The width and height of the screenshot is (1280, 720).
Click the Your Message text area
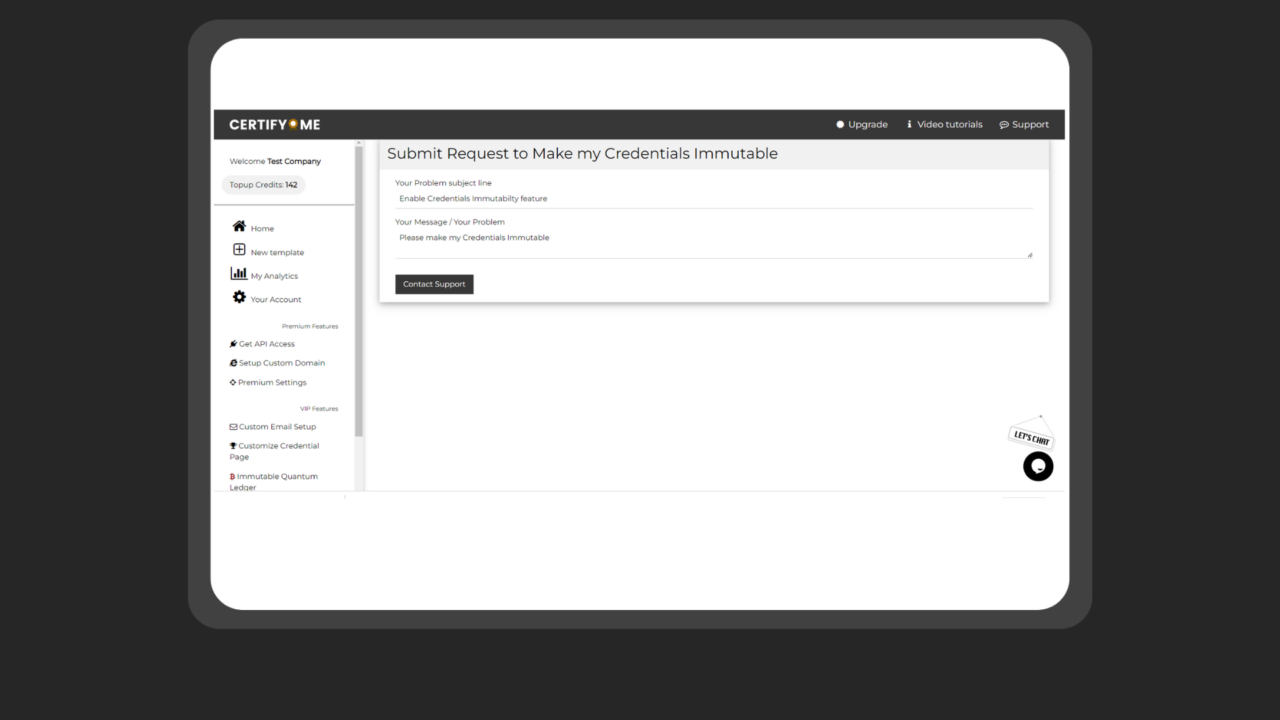point(713,244)
